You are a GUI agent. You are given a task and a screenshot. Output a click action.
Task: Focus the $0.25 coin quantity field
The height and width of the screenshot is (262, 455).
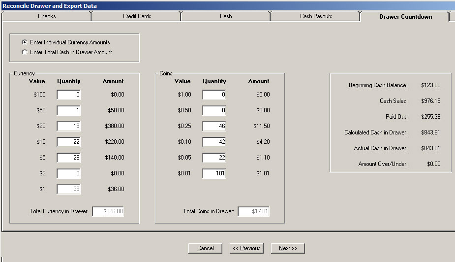click(x=214, y=126)
